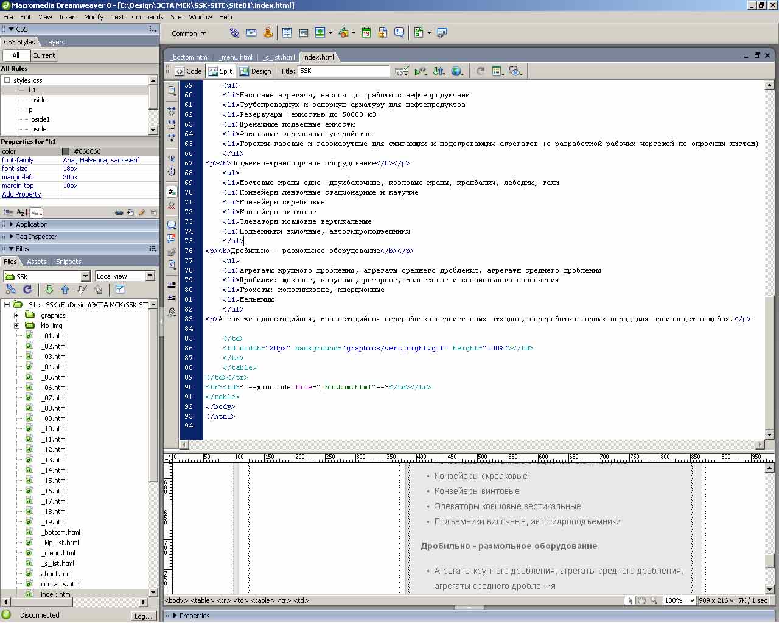Switch to the _menu.html document tab
Screen dimensions: 779x623
click(x=236, y=57)
